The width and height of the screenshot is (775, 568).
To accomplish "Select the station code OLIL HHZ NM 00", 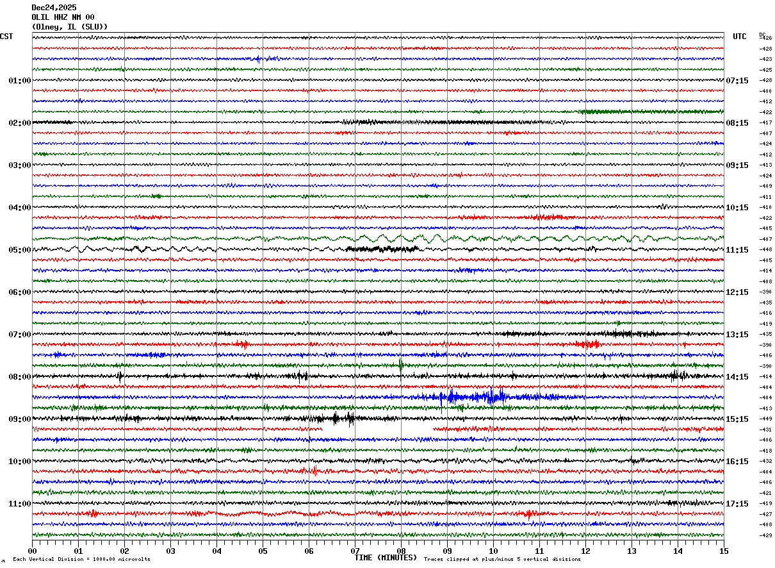I will click(63, 17).
